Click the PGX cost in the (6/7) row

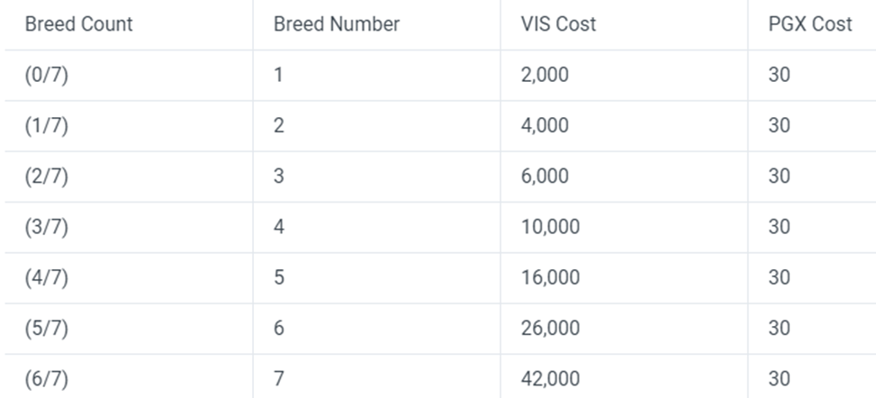tap(780, 378)
